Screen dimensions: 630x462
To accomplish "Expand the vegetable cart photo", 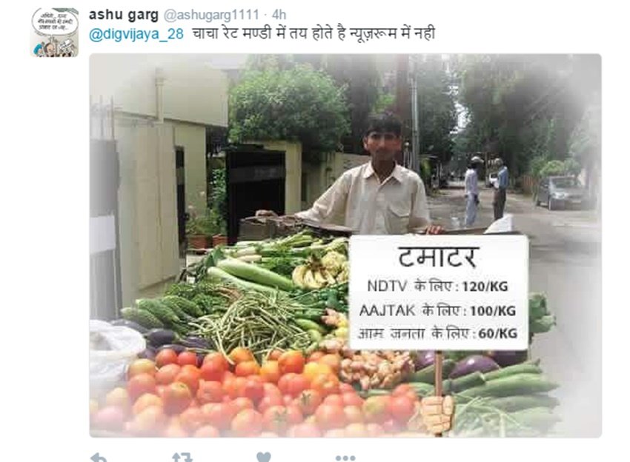I will [x=345, y=246].
